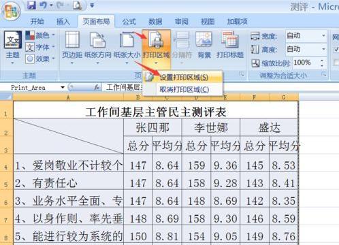Select column G header
This screenshot has height=245, width=339.
click(284, 97)
